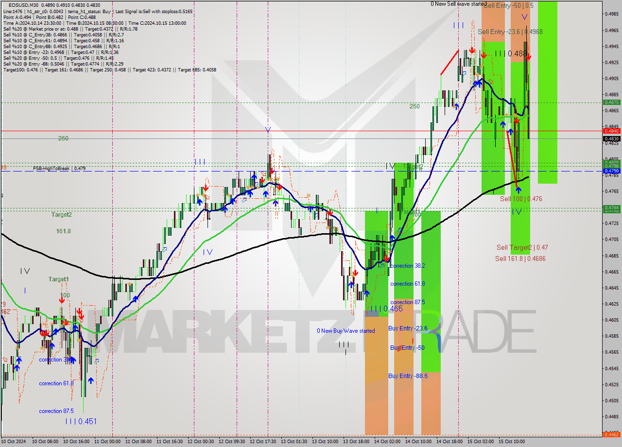Click the '15 Oct 10:00' time axis label
The width and height of the screenshot is (622, 447).
511,442
